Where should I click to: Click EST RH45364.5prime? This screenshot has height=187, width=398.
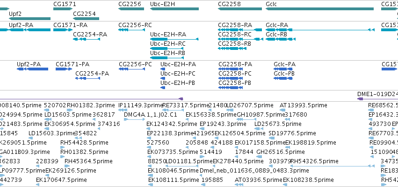67,166
